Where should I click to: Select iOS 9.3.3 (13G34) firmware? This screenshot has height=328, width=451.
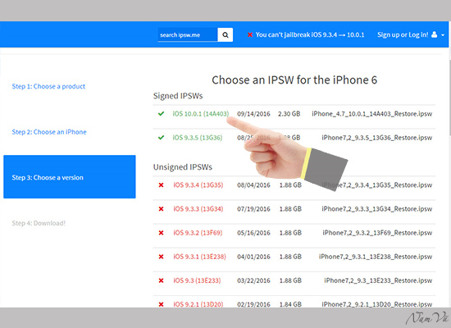click(198, 209)
